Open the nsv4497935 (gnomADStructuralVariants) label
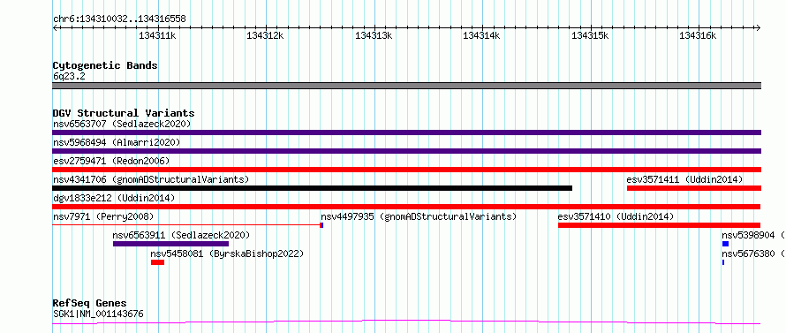The image size is (786, 333). 419,216
